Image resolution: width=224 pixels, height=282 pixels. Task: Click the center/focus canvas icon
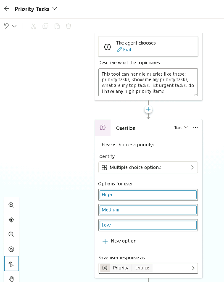click(x=11, y=220)
